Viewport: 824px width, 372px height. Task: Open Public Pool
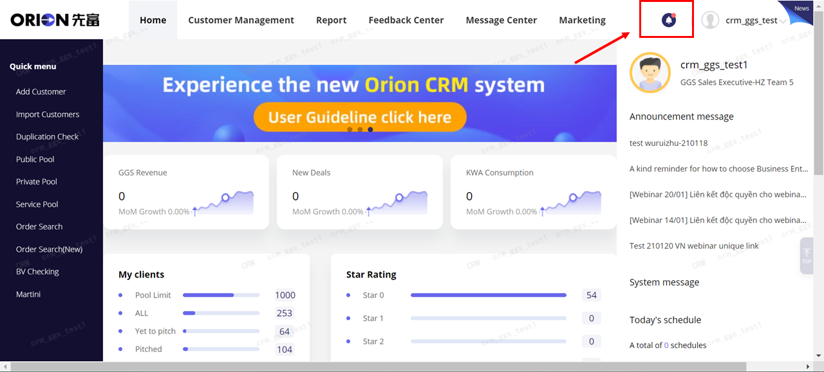(x=35, y=159)
